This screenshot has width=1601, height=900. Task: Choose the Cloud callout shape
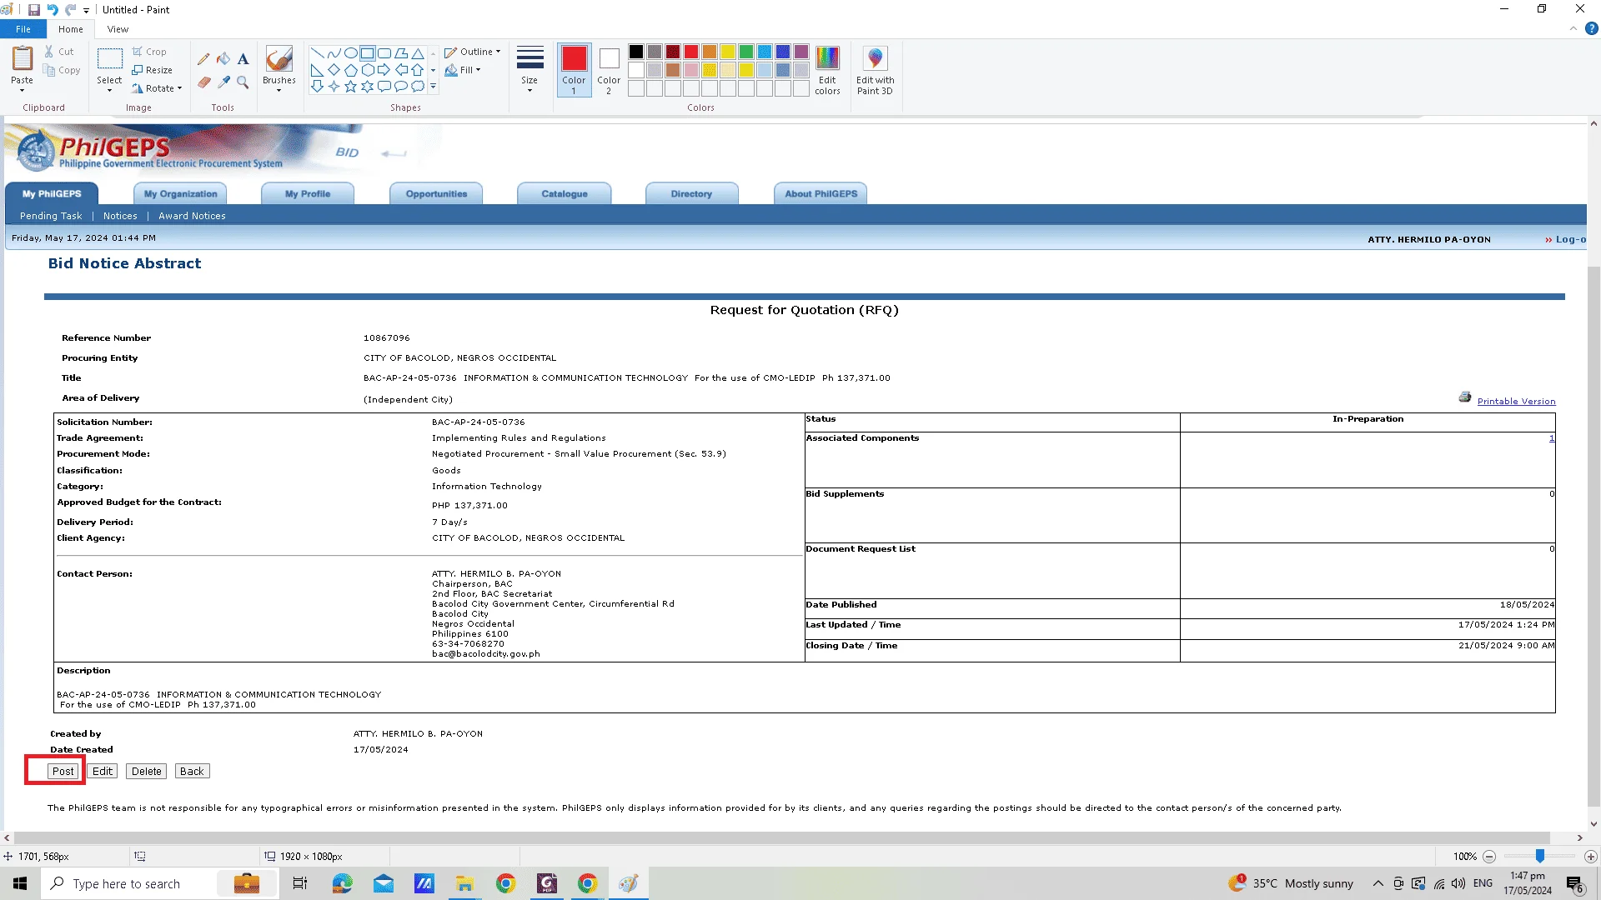pyautogui.click(x=418, y=87)
